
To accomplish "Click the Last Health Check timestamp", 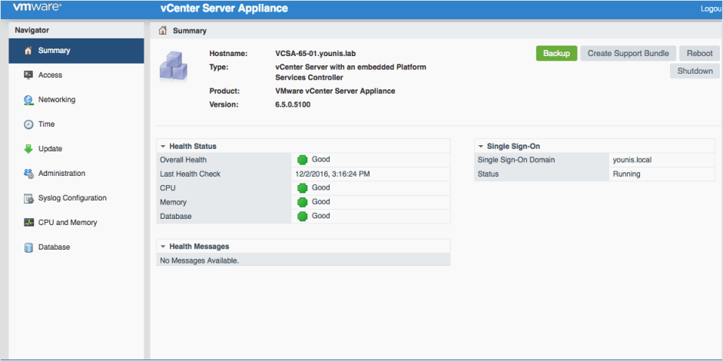I will (333, 174).
